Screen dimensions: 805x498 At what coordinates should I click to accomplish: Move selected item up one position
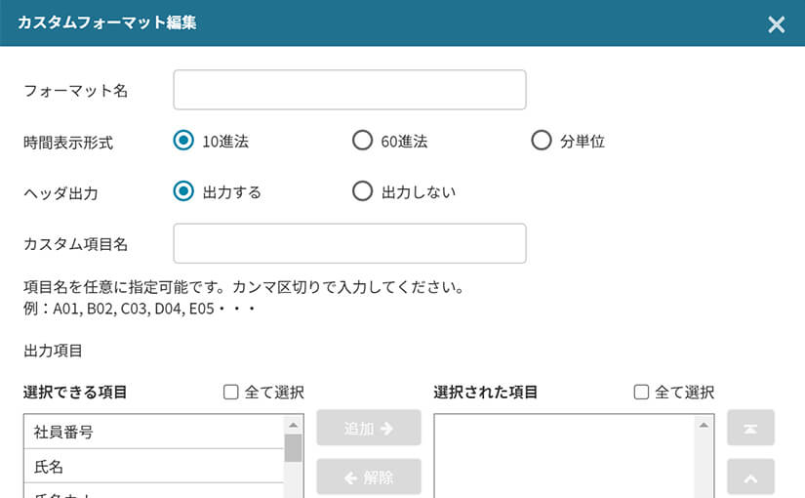click(750, 477)
